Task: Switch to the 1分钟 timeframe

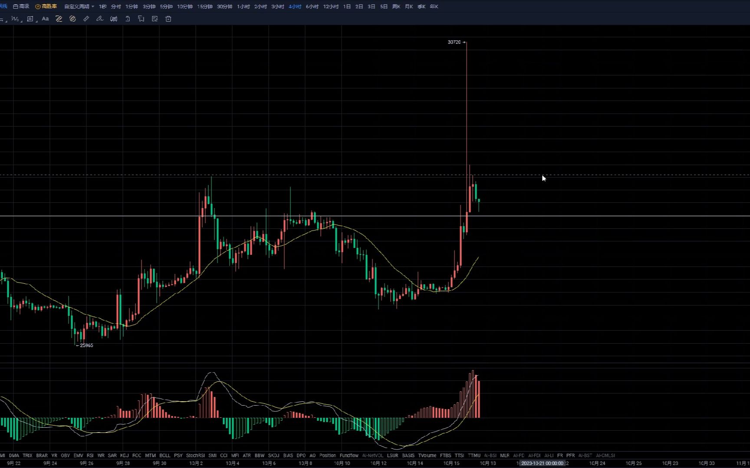Action: click(132, 6)
